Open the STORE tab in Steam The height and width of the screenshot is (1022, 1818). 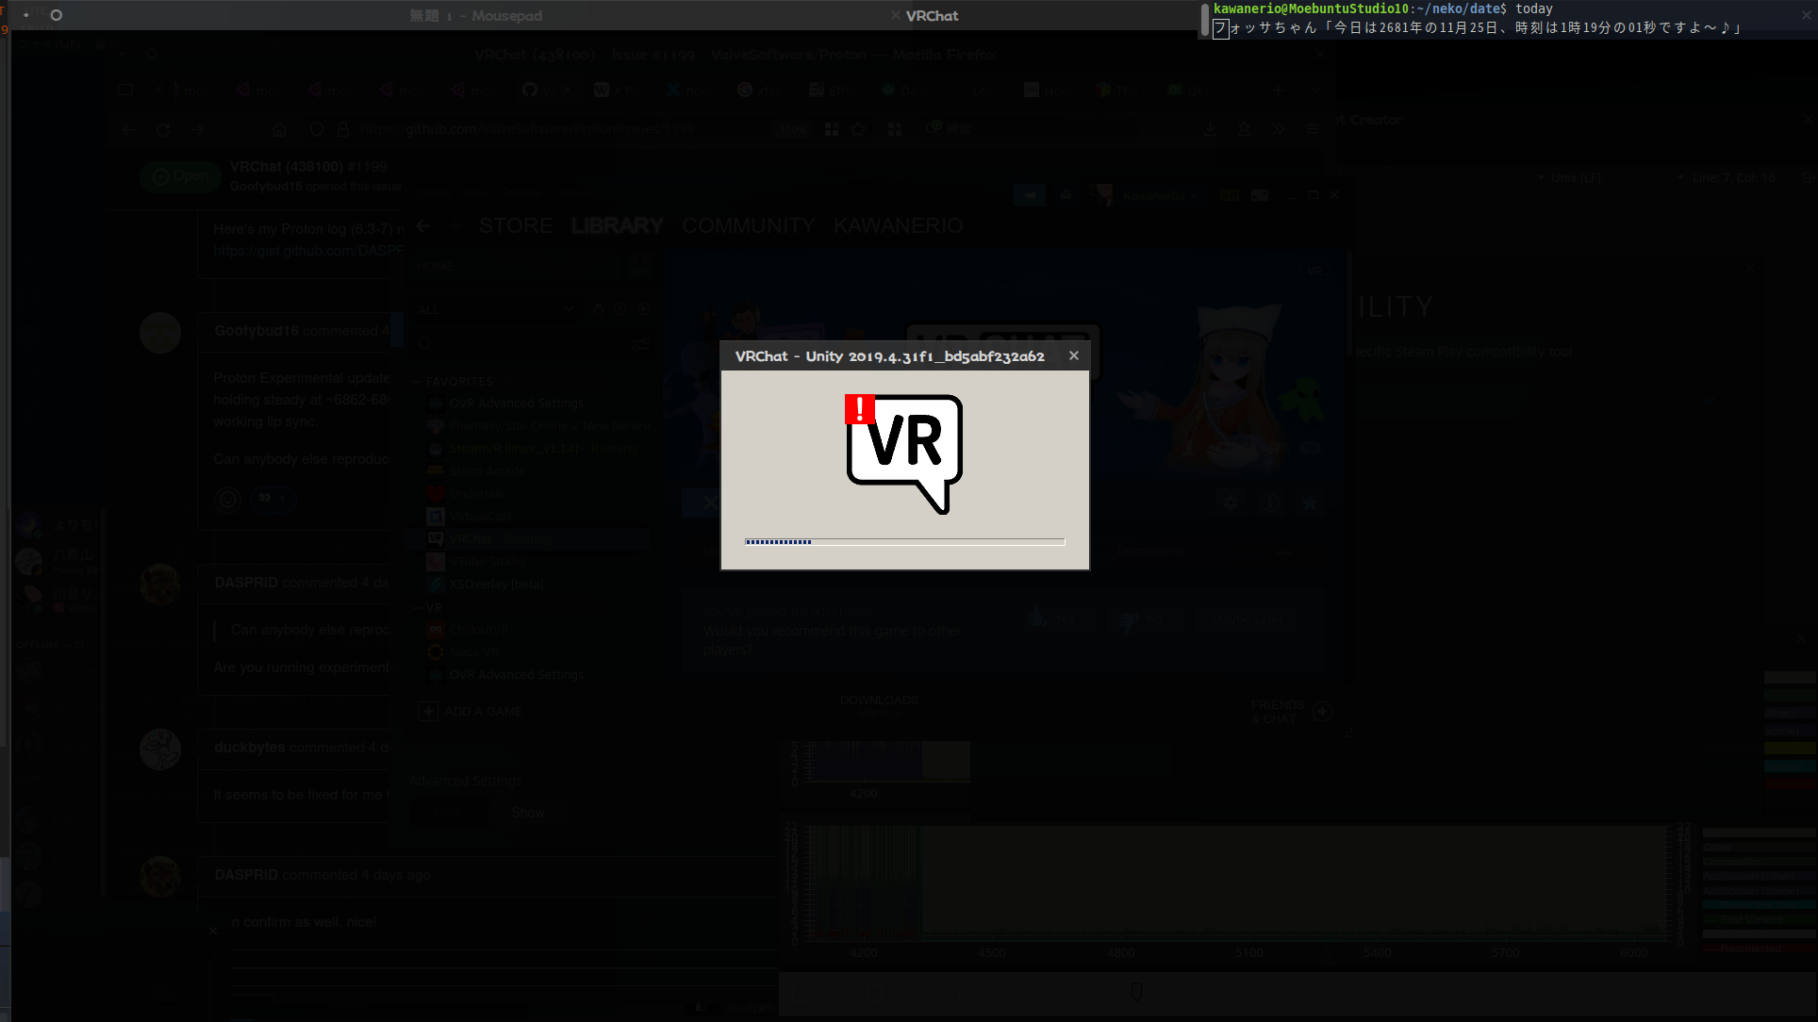tap(516, 226)
